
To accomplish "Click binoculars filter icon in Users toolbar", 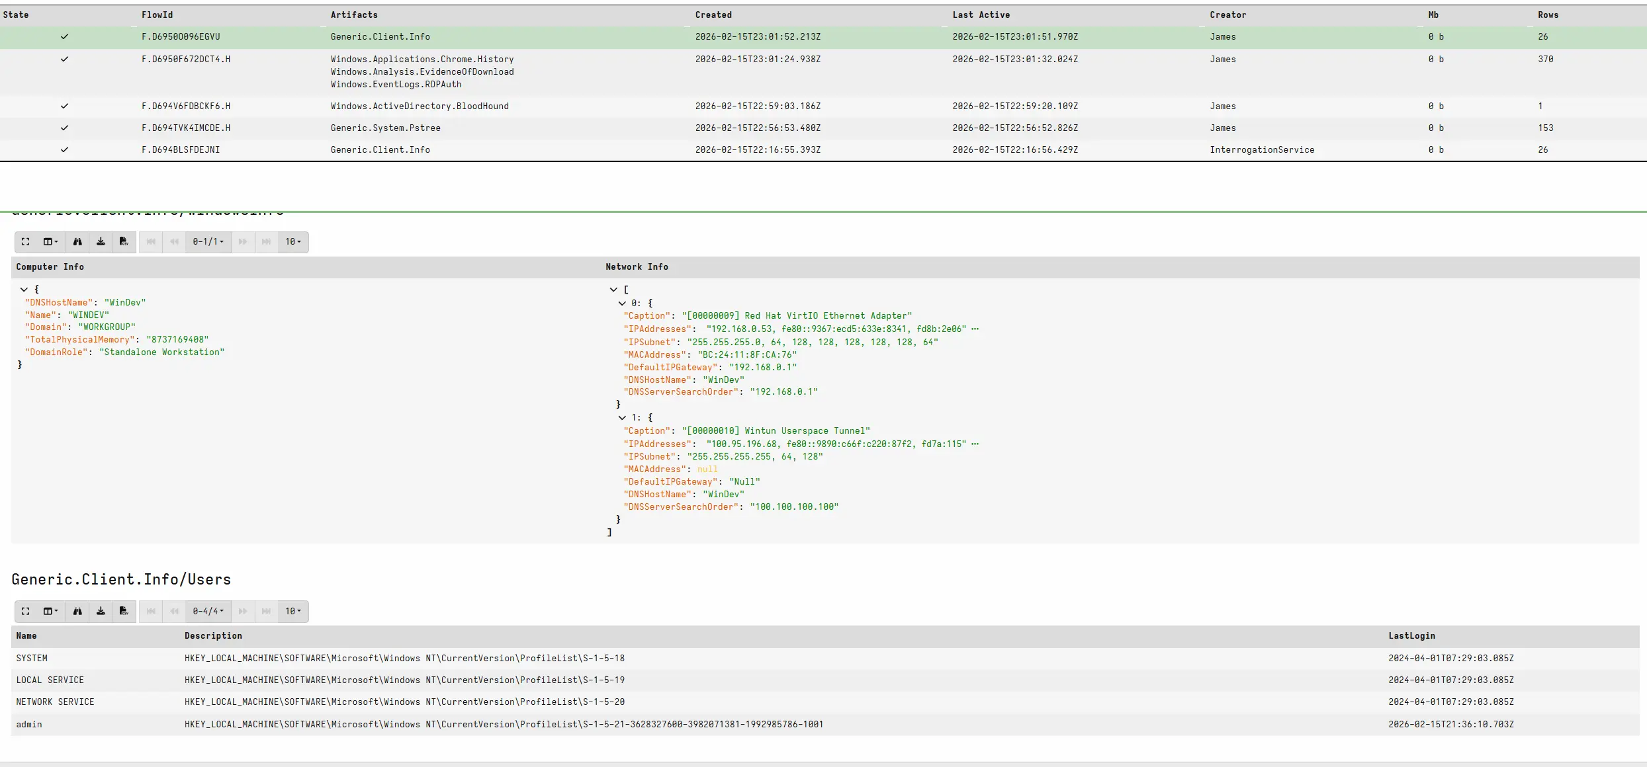I will 77,612.
